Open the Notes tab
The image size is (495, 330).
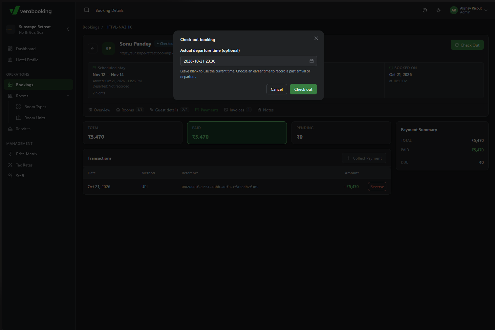[x=266, y=110]
